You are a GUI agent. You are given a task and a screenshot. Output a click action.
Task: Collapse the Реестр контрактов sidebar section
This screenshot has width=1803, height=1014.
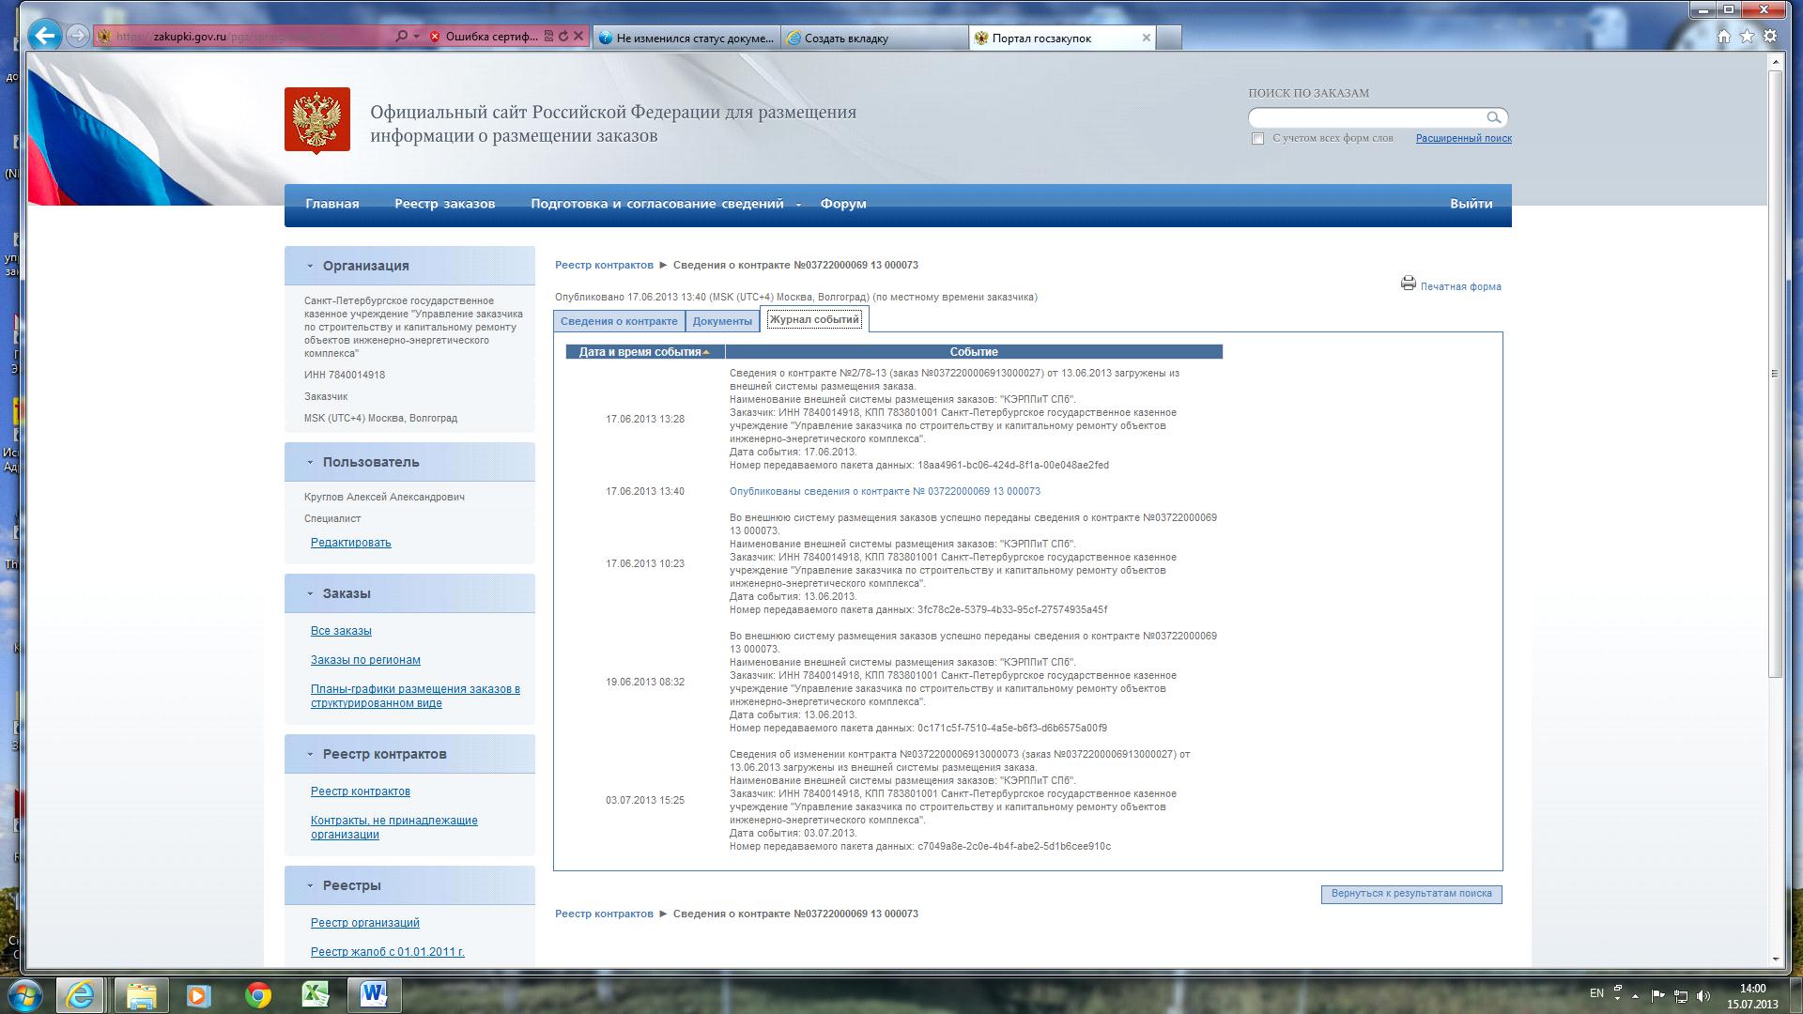pyautogui.click(x=310, y=754)
